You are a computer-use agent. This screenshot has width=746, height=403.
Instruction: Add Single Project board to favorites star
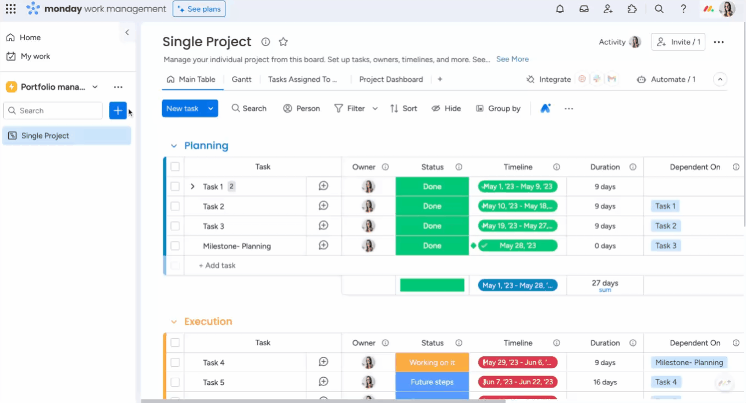283,42
